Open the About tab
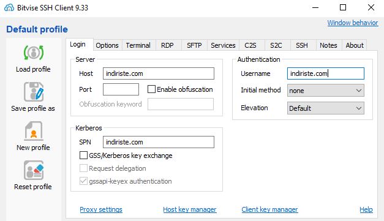This screenshot has height=221, width=384. pyautogui.click(x=355, y=45)
